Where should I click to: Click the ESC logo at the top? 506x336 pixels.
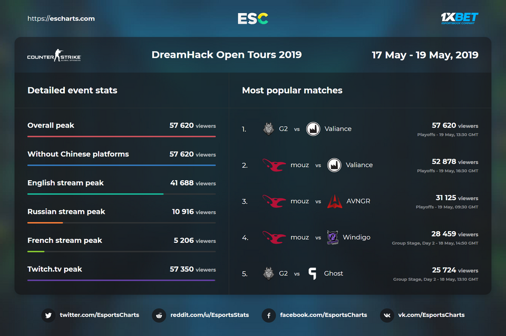point(252,19)
